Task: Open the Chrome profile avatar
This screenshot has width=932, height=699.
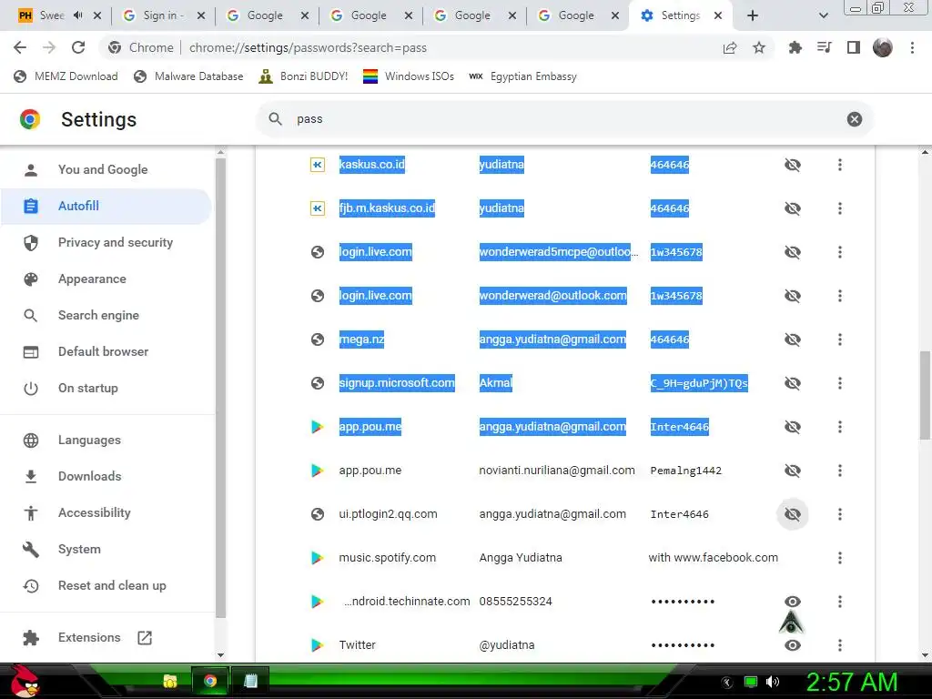Action: click(x=883, y=47)
